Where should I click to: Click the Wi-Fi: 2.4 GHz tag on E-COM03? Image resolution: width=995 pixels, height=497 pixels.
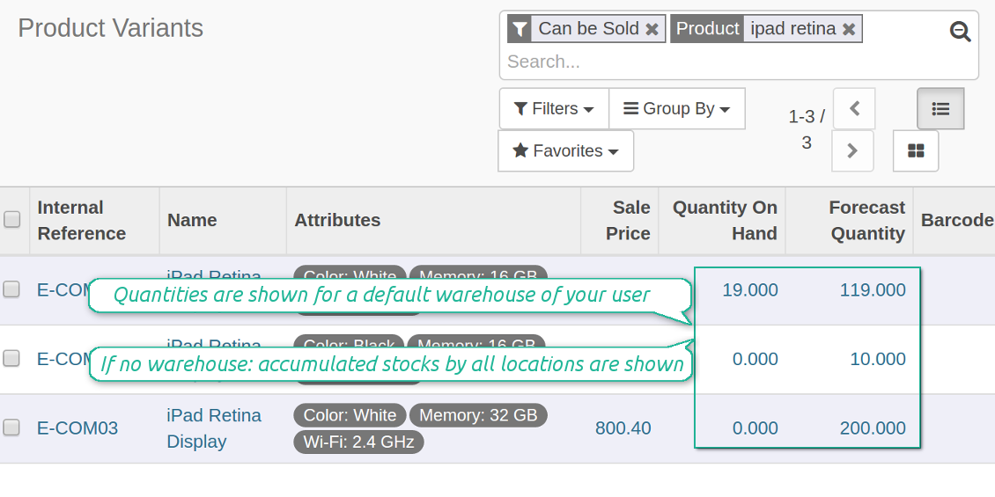tap(358, 442)
